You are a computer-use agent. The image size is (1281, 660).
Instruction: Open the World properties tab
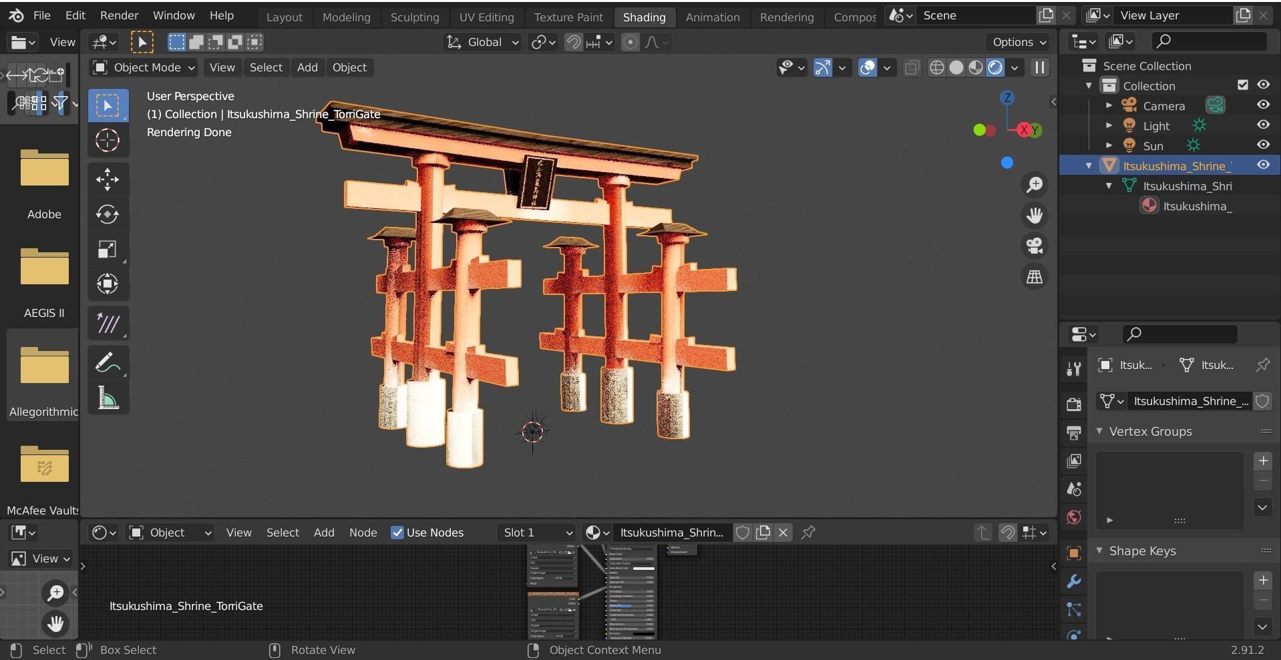point(1074,517)
